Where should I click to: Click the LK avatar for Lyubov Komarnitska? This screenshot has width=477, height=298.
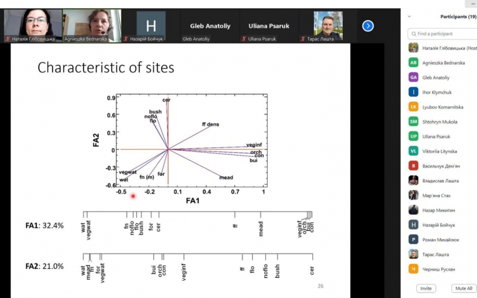(x=413, y=107)
